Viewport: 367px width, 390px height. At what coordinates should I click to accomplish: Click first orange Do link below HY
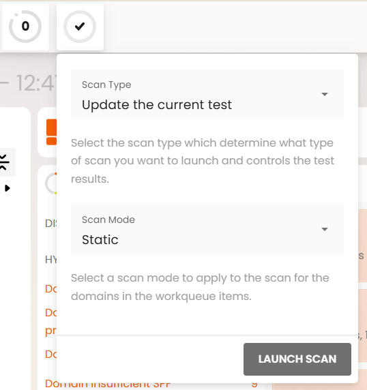51,289
